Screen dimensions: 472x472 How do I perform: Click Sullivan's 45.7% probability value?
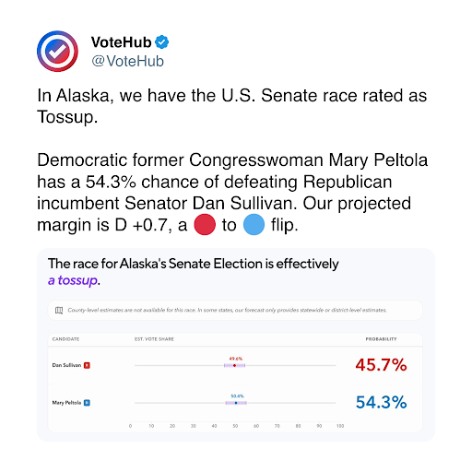point(381,365)
